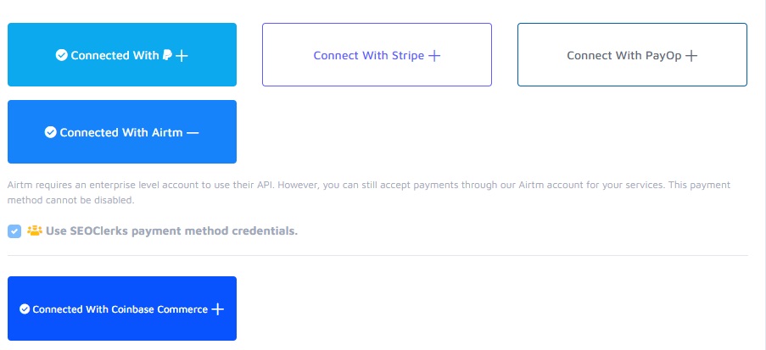The height and width of the screenshot is (350, 766).
Task: Click the checkmark icon in the Airtm button
Action: pos(50,132)
